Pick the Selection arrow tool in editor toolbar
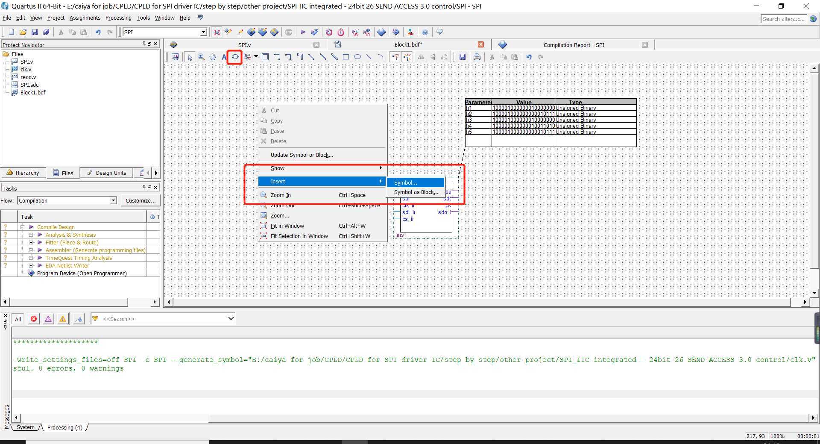 point(190,57)
